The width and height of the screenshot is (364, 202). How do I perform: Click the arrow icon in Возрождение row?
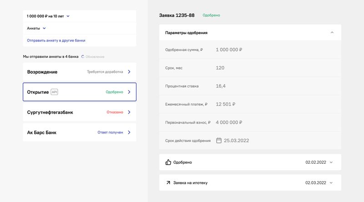129,72
